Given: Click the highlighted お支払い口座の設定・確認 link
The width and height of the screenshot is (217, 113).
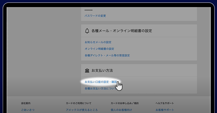Looking at the screenshot, I should [x=100, y=82].
